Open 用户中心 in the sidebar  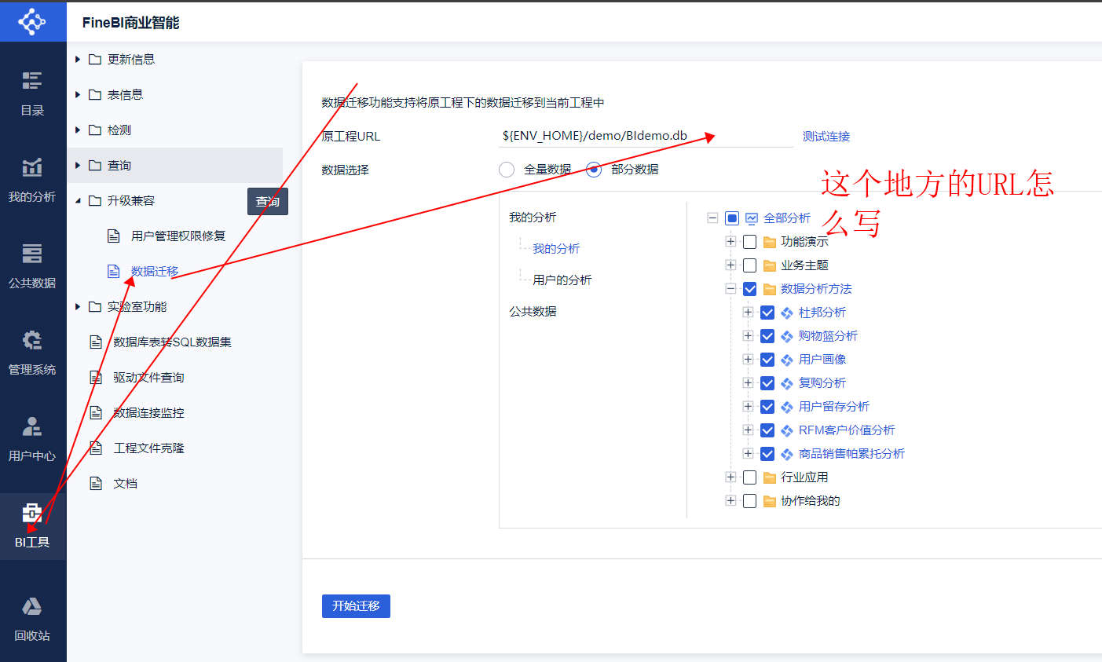point(32,438)
